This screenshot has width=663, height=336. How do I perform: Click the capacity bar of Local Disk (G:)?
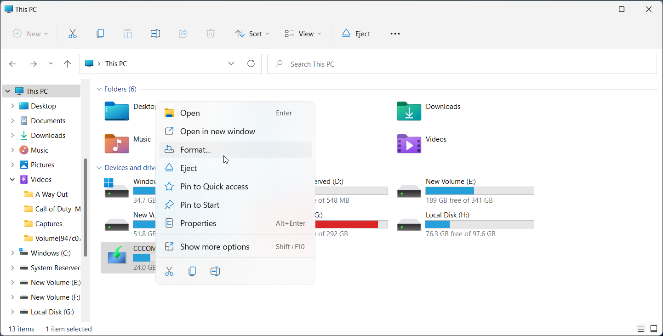point(351,224)
